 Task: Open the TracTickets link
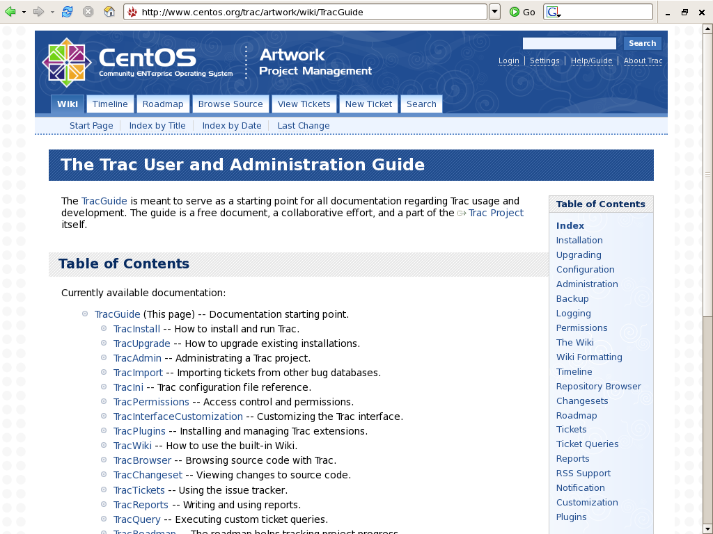click(x=139, y=490)
